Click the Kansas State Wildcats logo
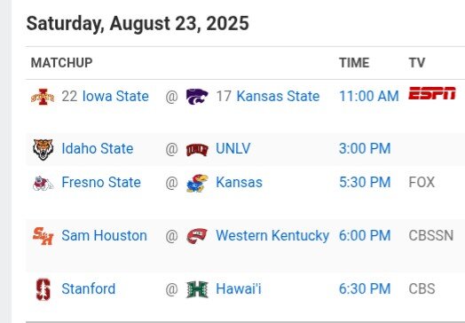465x323 pixels. pos(197,97)
